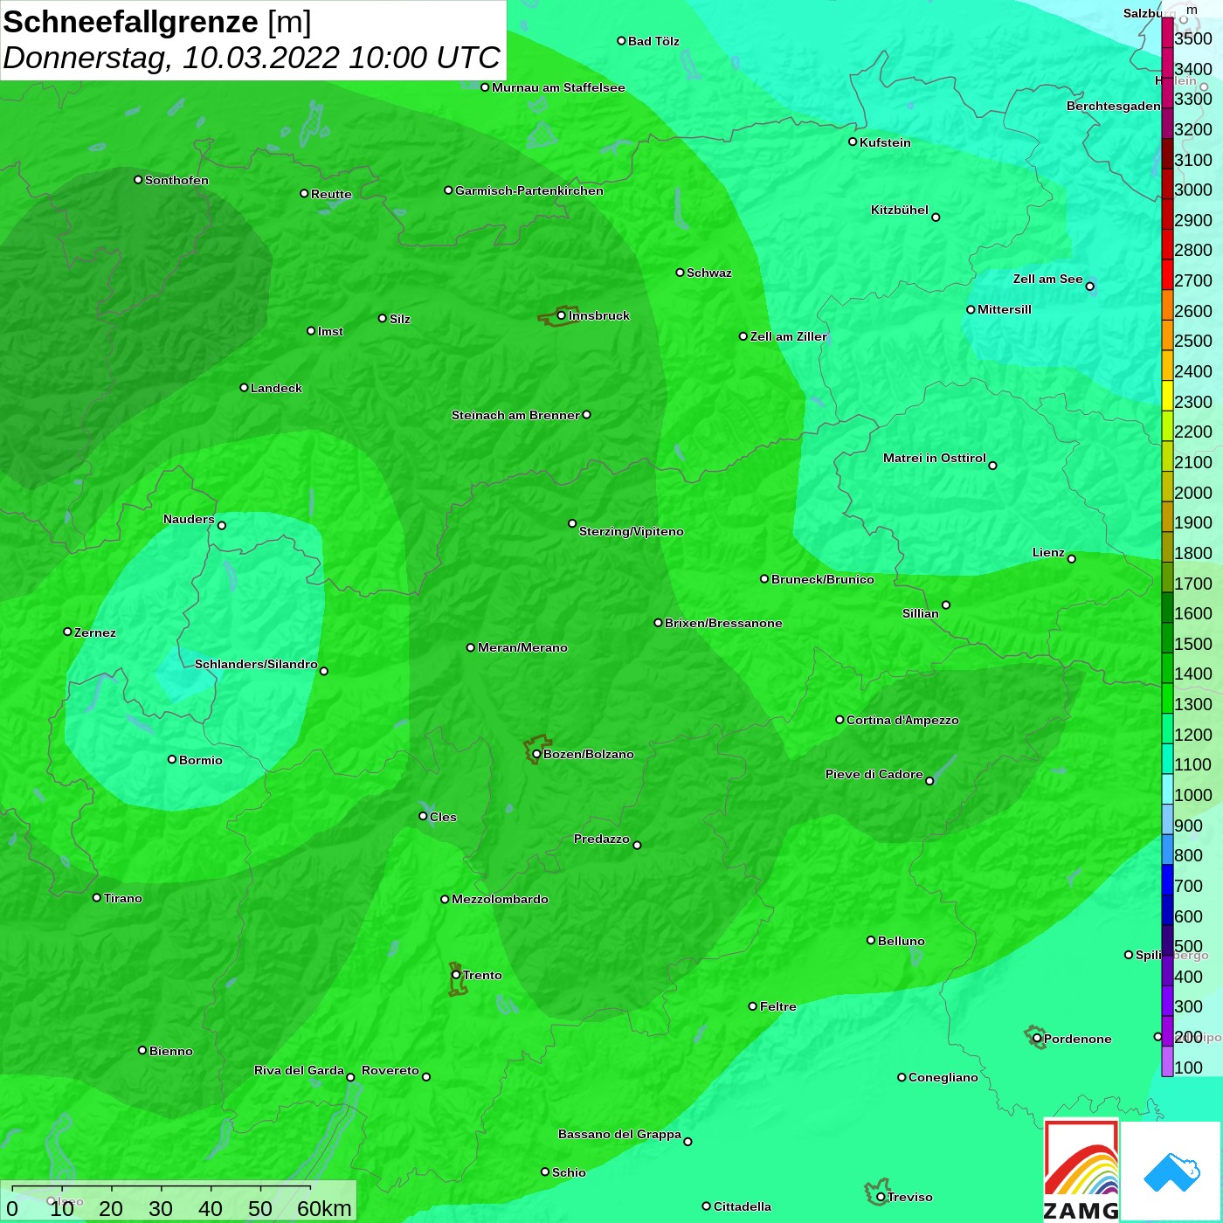Click the ZAMG logo
Viewport: 1223px width, 1223px height.
point(1081,1170)
